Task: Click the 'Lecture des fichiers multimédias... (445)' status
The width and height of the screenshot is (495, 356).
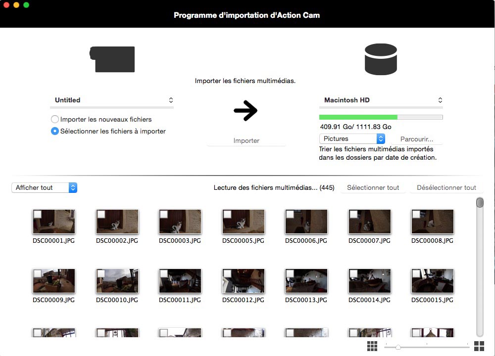Action: (274, 187)
